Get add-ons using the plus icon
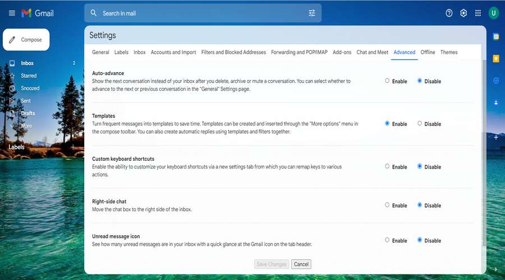Viewport: 505px width, 280px height. click(496, 137)
